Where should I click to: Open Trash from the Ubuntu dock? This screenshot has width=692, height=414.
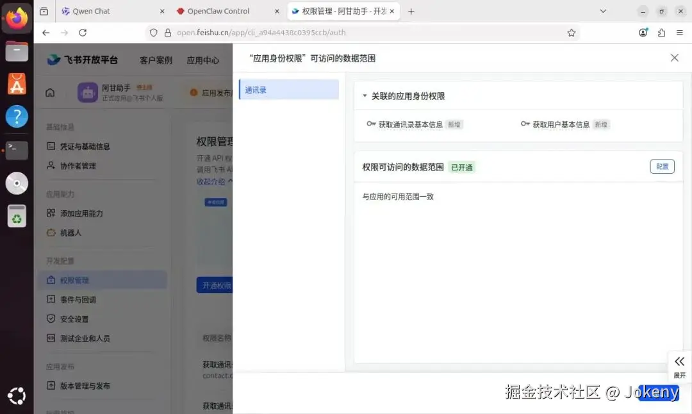[x=17, y=216]
